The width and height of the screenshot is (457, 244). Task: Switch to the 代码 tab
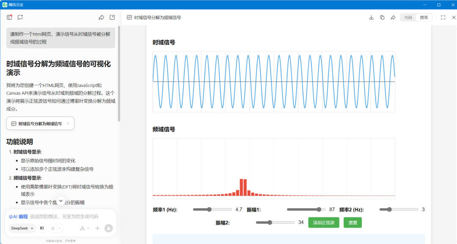(408, 17)
